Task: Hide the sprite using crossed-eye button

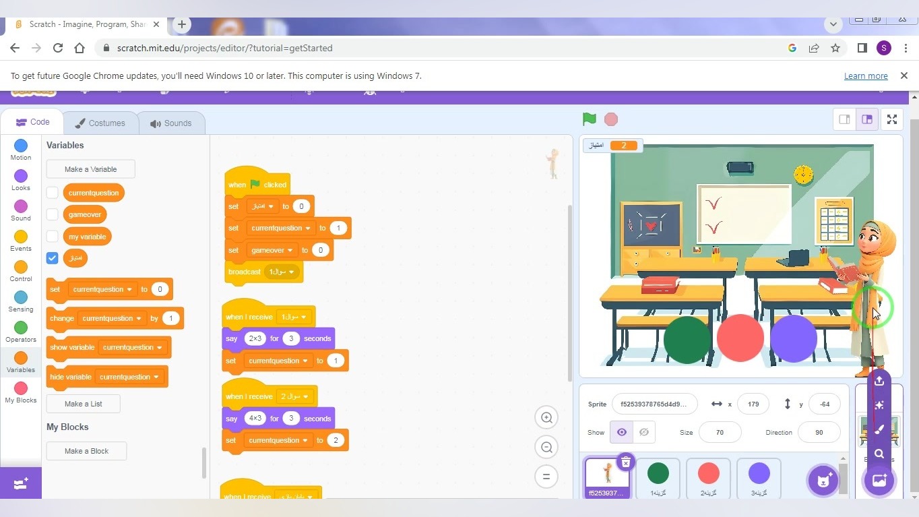Action: tap(644, 432)
